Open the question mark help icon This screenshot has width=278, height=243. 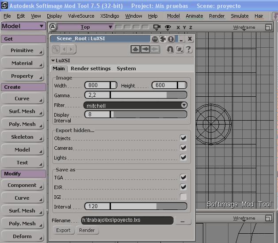coord(188,49)
